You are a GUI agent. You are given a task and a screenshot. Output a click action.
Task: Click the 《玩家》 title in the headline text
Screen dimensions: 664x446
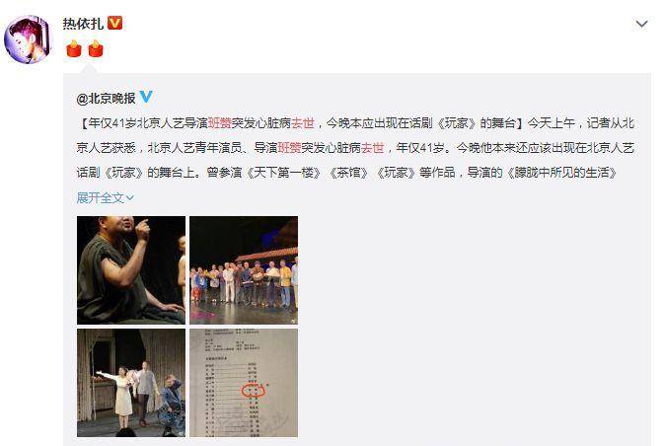click(457, 122)
